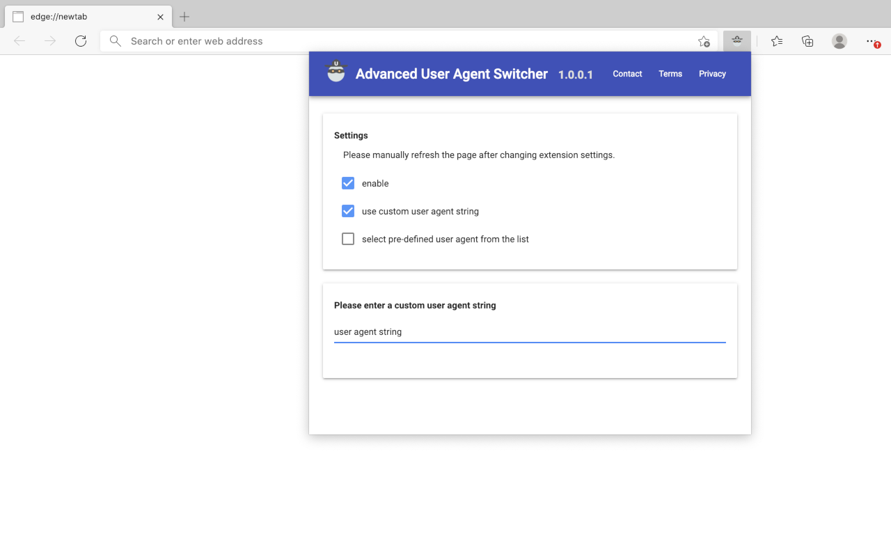Screen dimensions: 891x557
Task: Open Settings and more menu
Action: click(x=872, y=41)
